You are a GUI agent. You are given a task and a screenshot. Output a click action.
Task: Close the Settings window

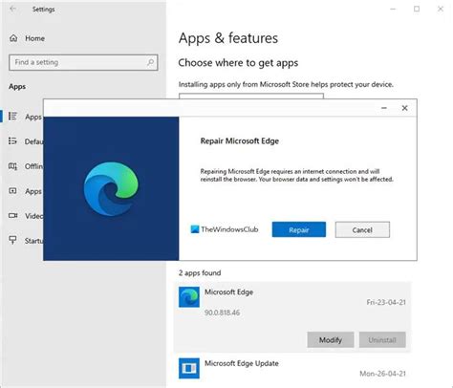[x=441, y=9]
